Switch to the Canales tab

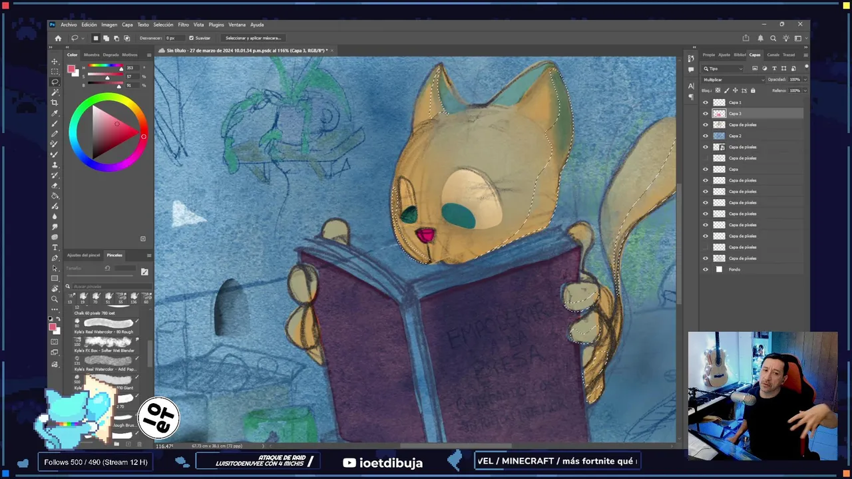(773, 55)
